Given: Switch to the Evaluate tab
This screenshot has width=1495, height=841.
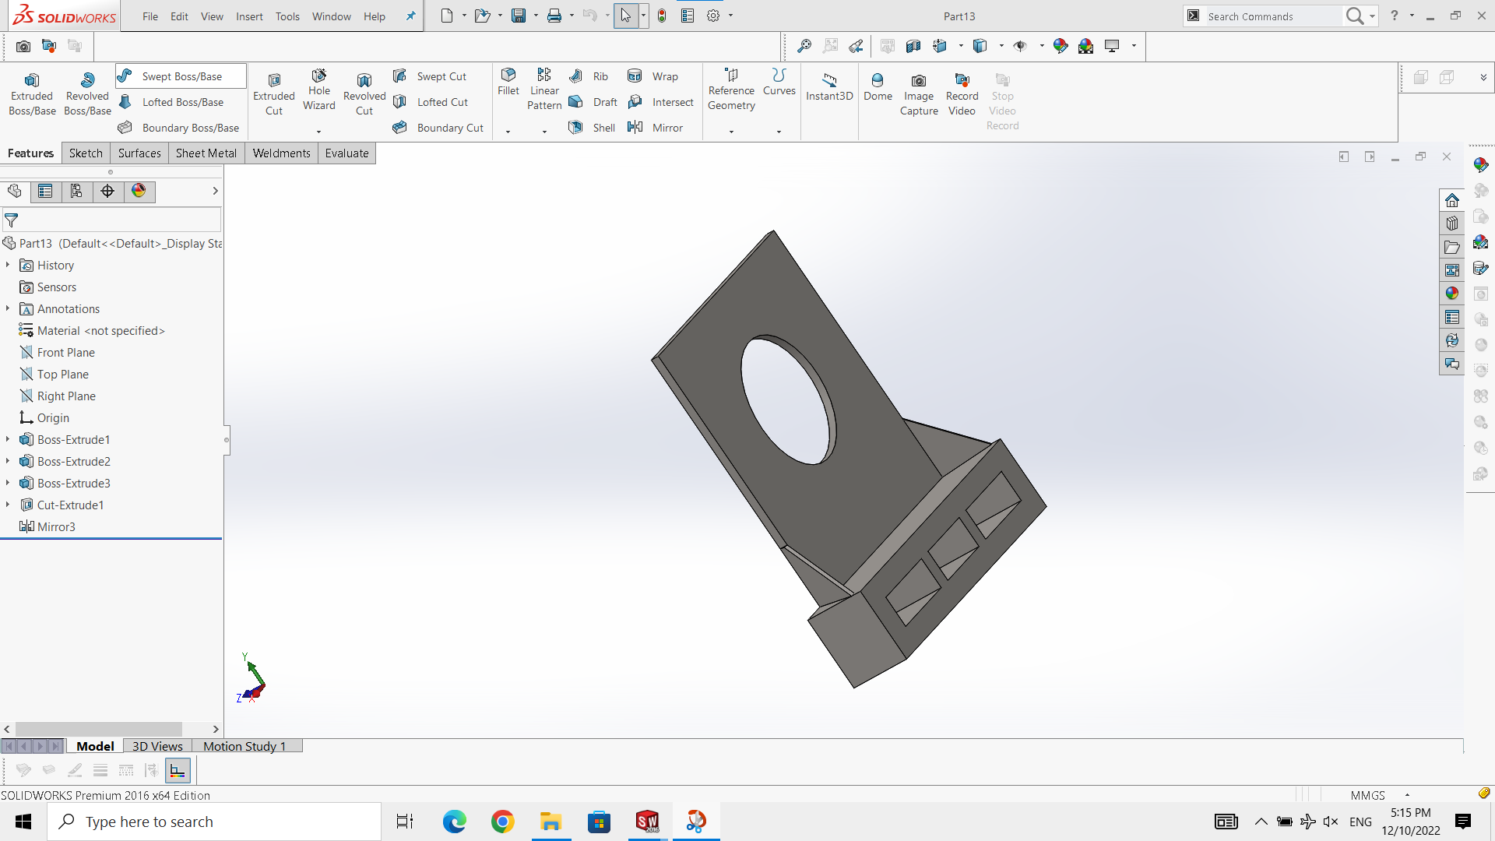Looking at the screenshot, I should (x=346, y=153).
